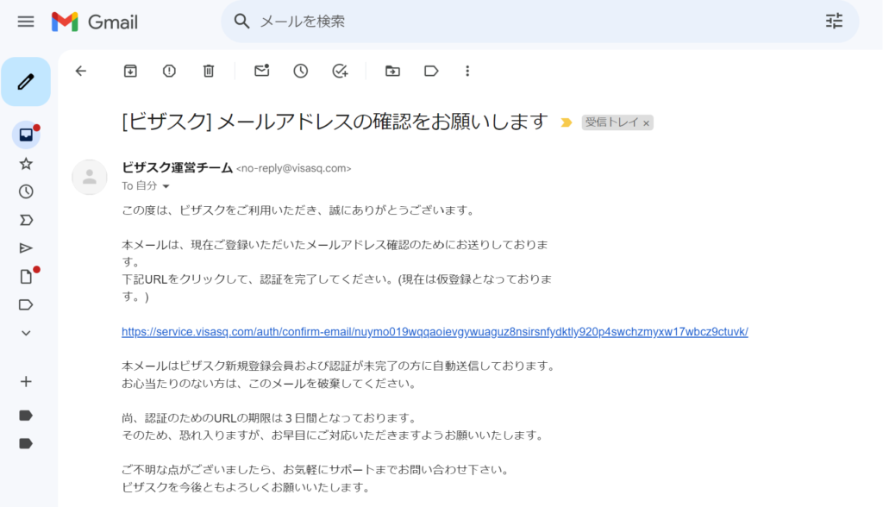This screenshot has width=883, height=507.
Task: Open Drafts from the sidebar
Action: (26, 277)
